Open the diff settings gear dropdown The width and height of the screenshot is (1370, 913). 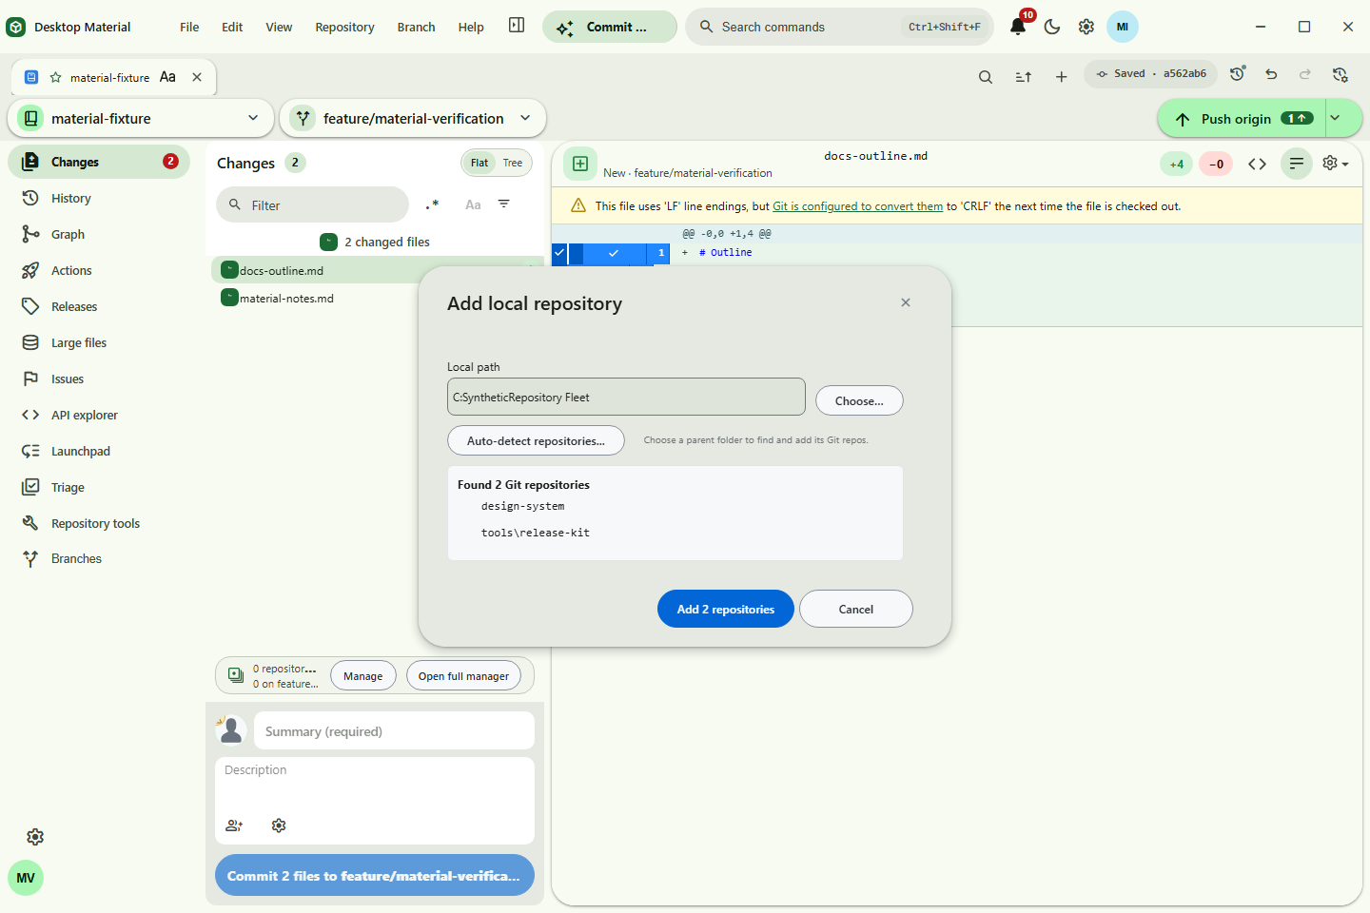point(1336,164)
